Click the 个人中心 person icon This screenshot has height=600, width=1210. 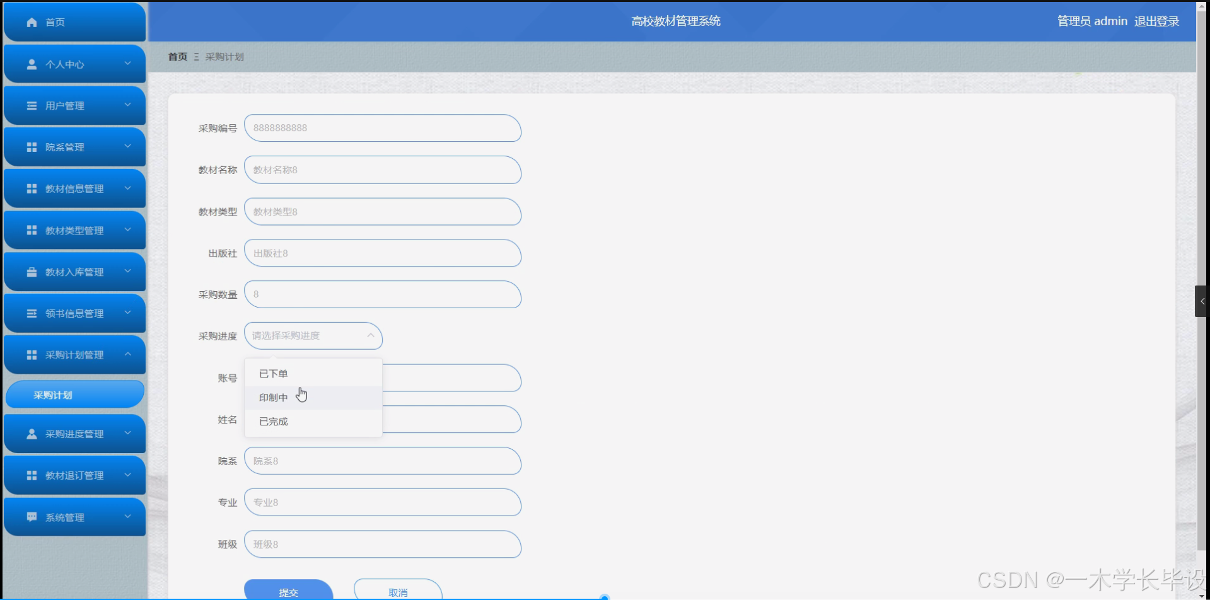point(32,64)
